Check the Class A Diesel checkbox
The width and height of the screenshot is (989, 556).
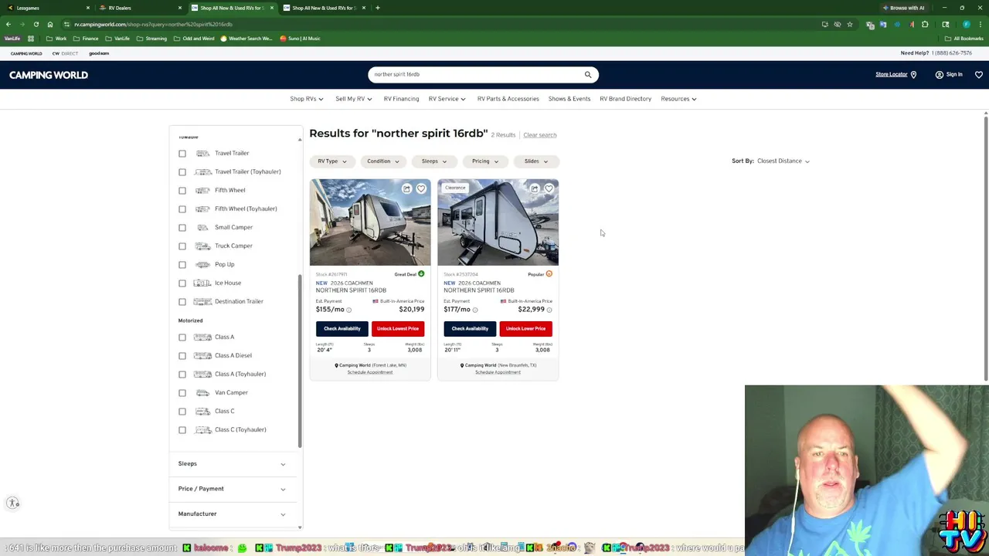coord(182,356)
